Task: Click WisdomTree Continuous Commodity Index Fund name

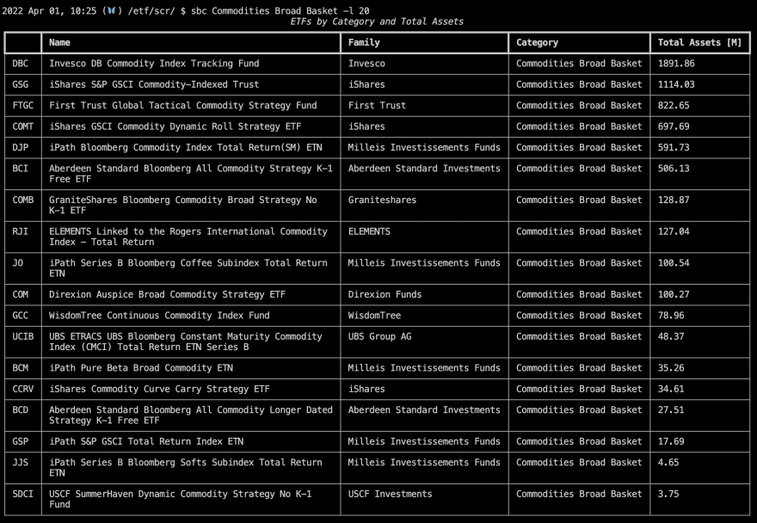Action: point(159,316)
